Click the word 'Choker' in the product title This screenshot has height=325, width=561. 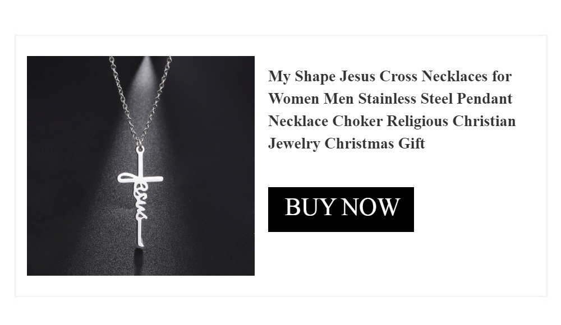(357, 121)
